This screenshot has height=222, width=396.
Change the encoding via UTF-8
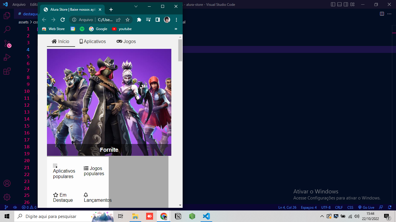pos(326,207)
